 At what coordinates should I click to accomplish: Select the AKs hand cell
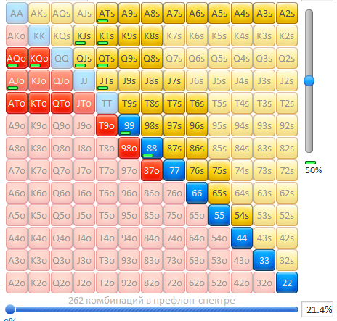pos(39,13)
